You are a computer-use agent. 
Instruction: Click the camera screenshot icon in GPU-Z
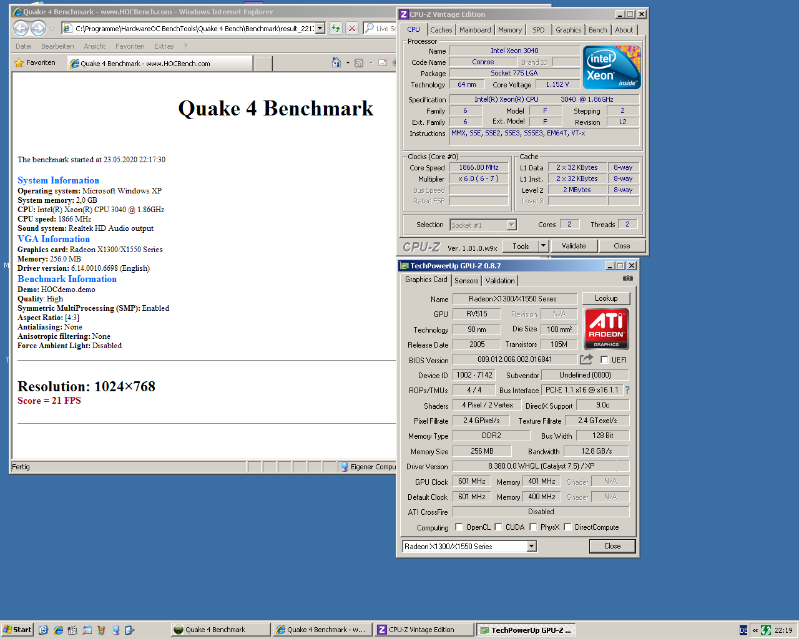pos(627,278)
